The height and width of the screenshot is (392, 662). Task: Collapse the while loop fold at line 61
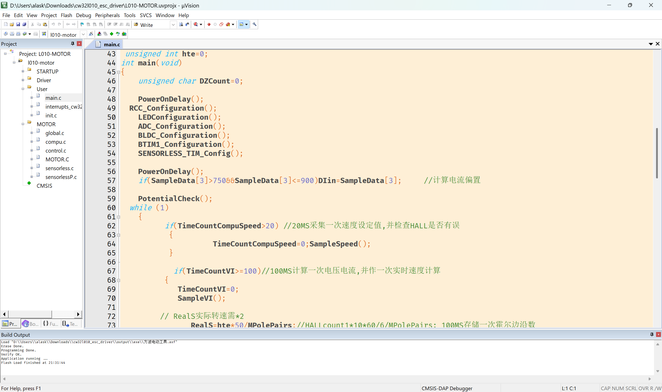click(119, 217)
